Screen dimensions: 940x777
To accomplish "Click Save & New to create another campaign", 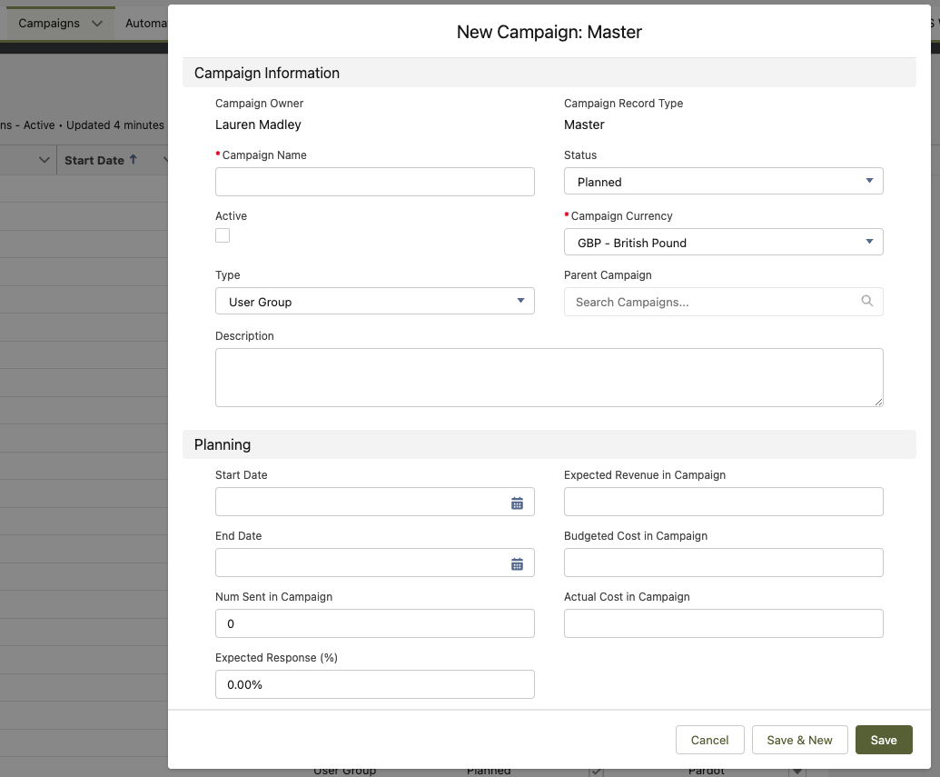I will pyautogui.click(x=799, y=739).
